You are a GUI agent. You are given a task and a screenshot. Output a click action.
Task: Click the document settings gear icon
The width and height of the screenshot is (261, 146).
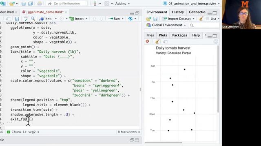(x=62, y=19)
